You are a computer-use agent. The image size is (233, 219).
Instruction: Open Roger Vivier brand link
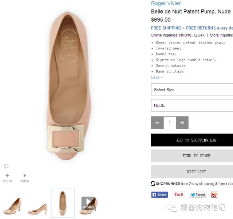166,4
